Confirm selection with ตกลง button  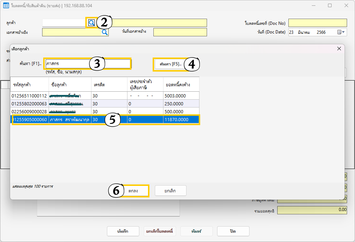point(133,191)
